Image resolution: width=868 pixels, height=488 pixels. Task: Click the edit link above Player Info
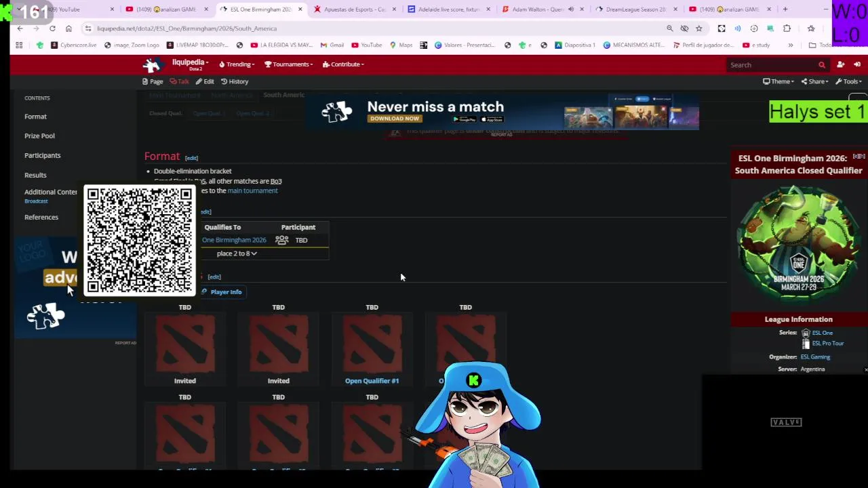(x=214, y=277)
